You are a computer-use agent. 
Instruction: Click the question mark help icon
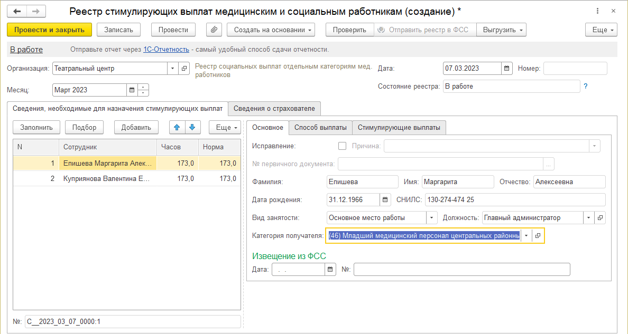click(x=586, y=86)
